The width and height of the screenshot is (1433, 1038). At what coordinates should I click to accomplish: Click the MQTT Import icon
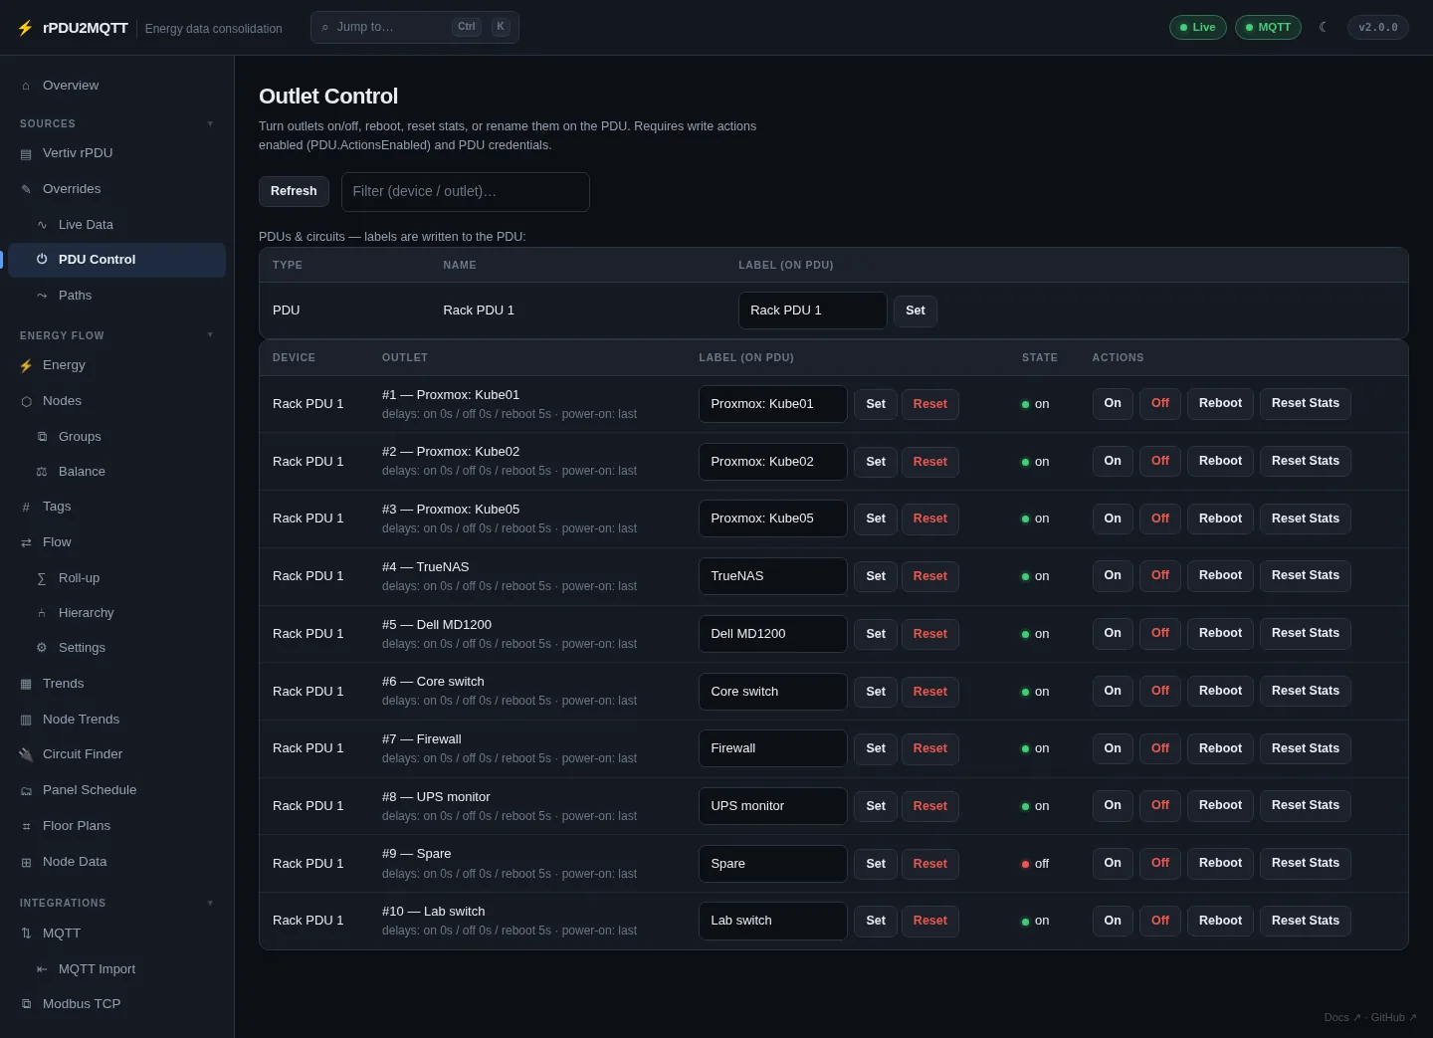(x=42, y=969)
